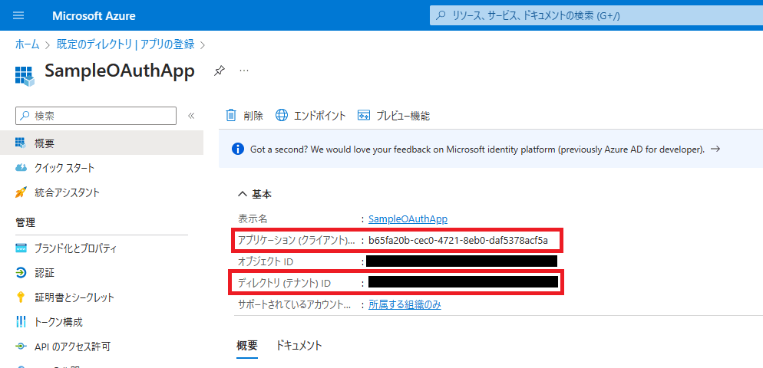Image resolution: width=763 pixels, height=368 pixels.
Task: Pin SampleOAuthApp with the pin icon
Action: coord(219,71)
